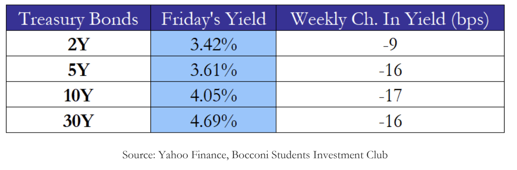Click the 5Y row label
The height and width of the screenshot is (170, 517).
coord(78,70)
